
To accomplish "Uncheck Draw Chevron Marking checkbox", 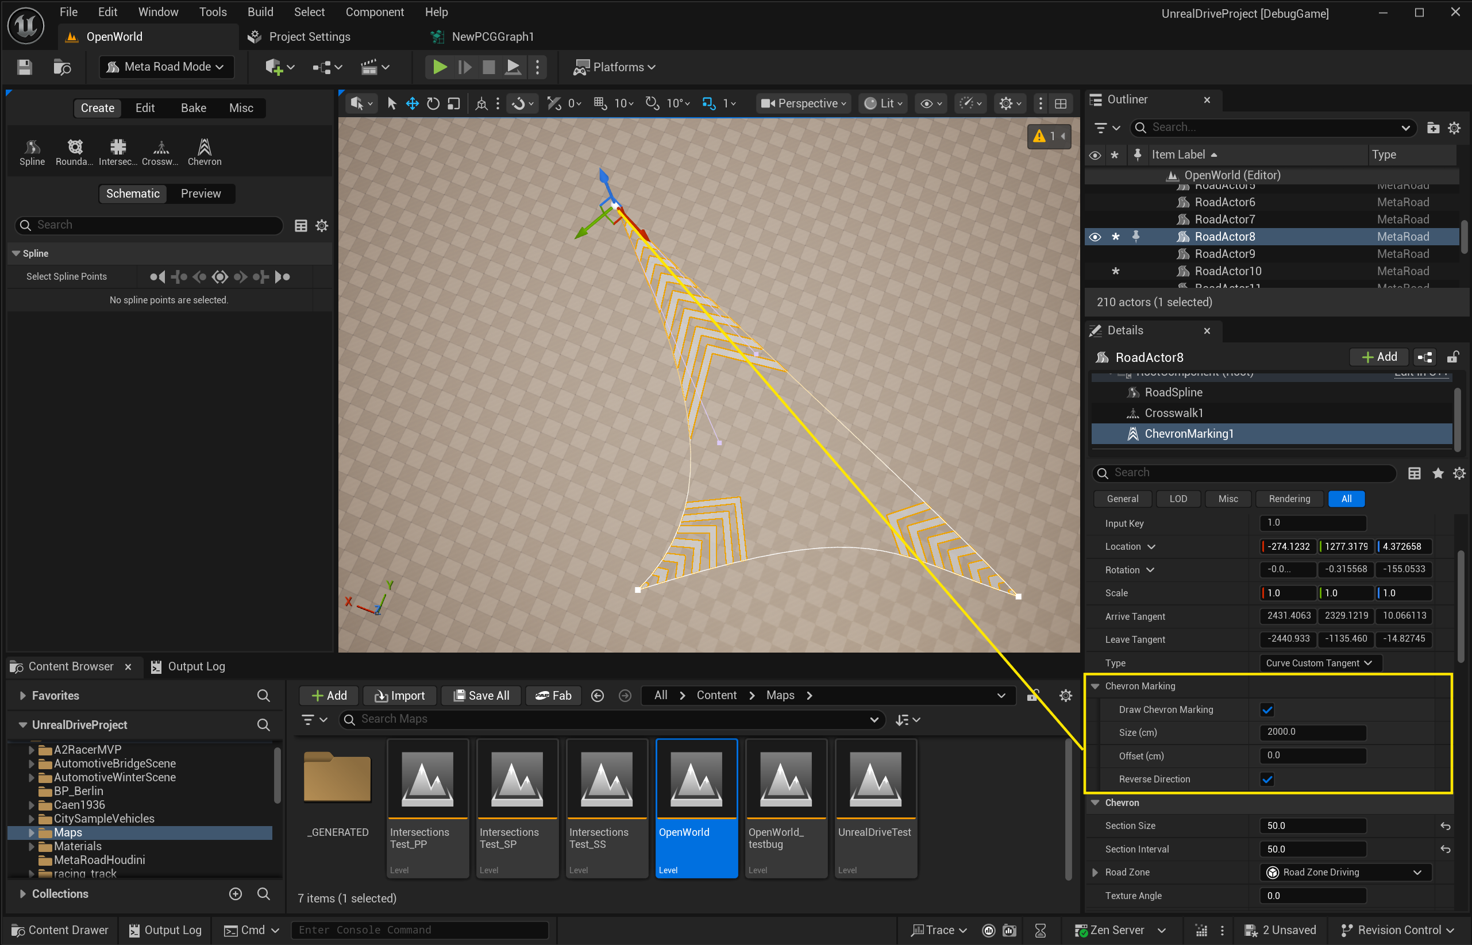I will pyautogui.click(x=1267, y=710).
